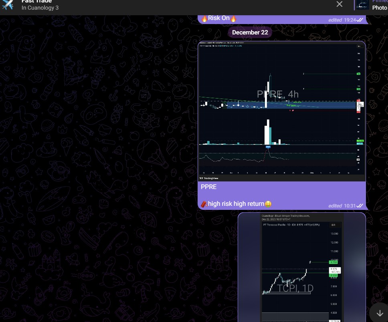Click the green 9.750 target label on TCPI chart
The height and width of the screenshot is (322, 388).
pos(333,262)
